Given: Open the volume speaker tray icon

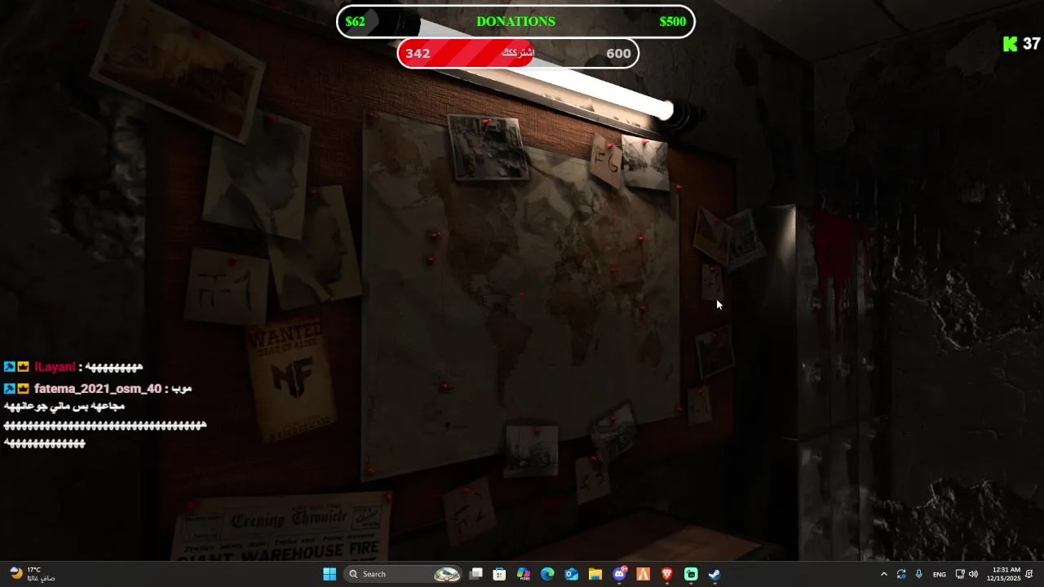Looking at the screenshot, I should coord(973,574).
